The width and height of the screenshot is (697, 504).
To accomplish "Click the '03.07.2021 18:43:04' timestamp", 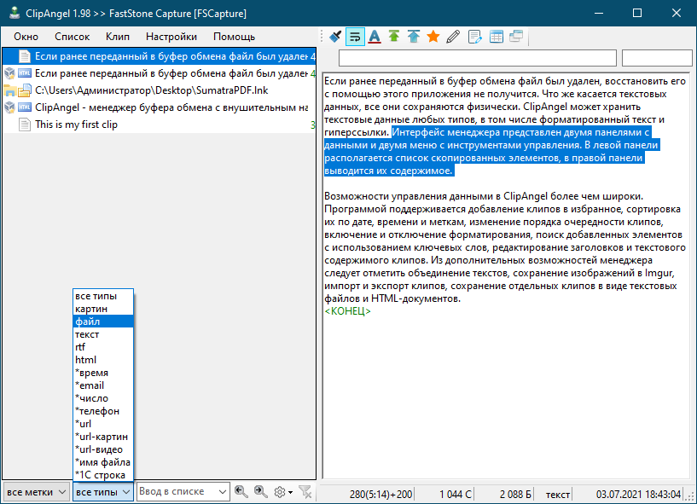I will (638, 495).
